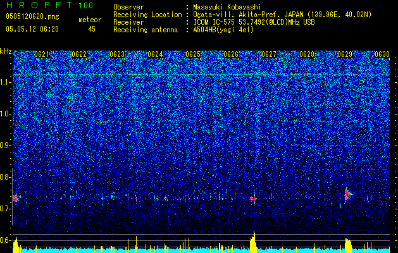
Task: Click the 0625 time marker
Action: [x=193, y=54]
